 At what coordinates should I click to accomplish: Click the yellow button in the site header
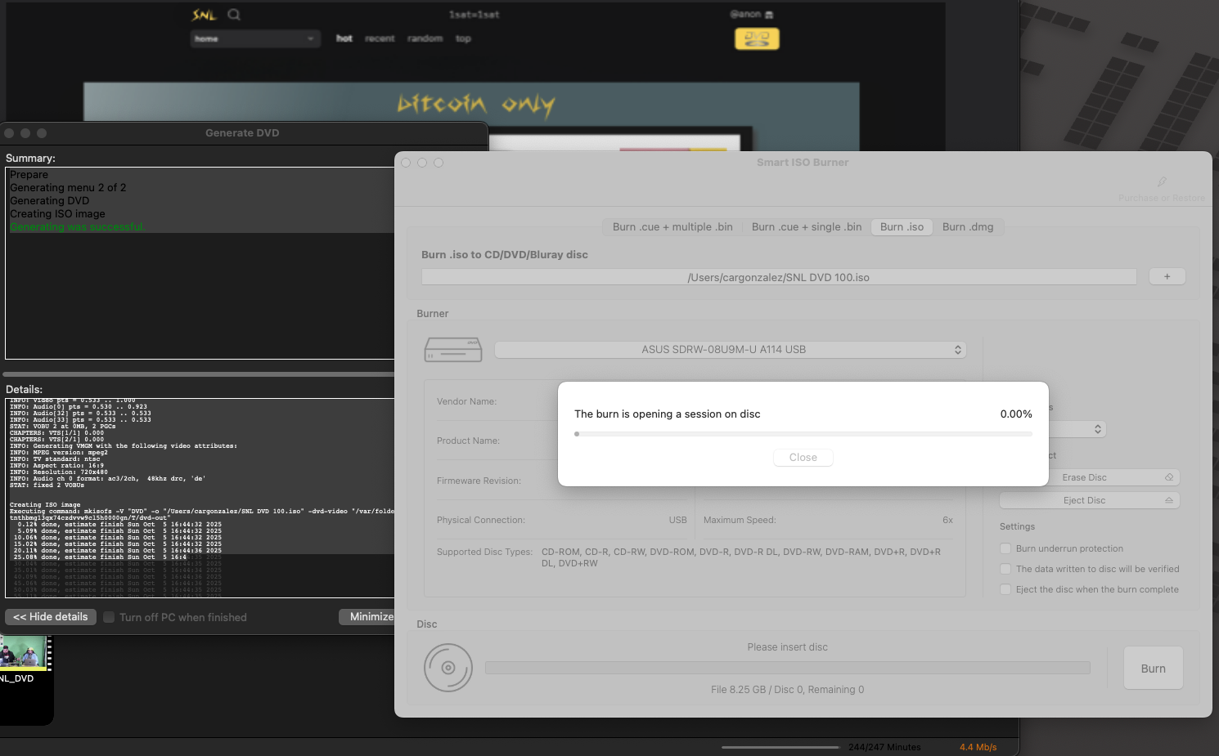757,38
